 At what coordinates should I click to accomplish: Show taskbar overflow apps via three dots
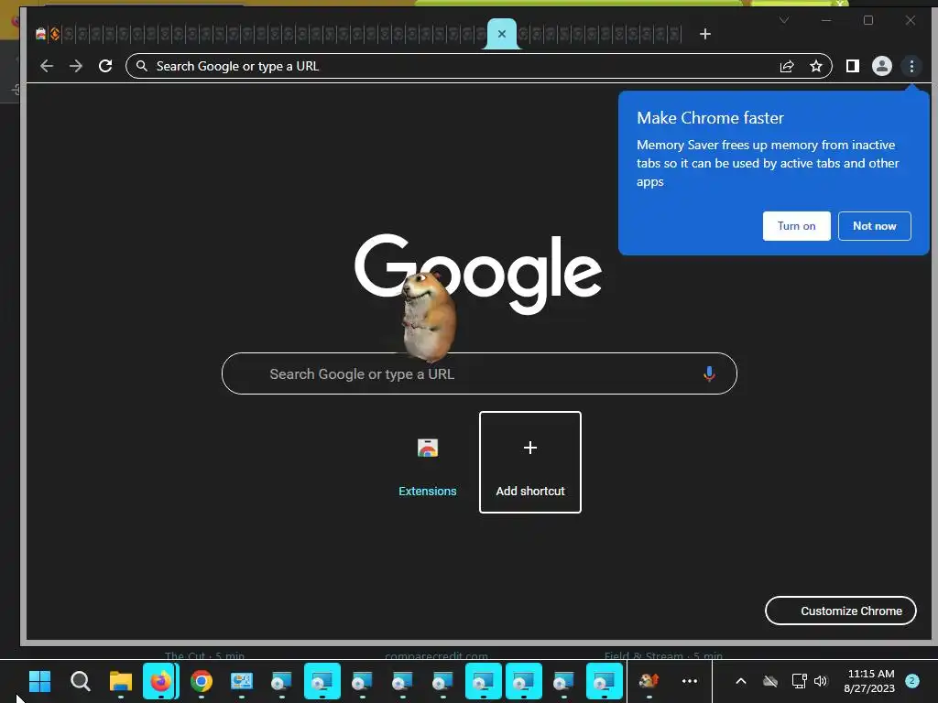pos(690,681)
